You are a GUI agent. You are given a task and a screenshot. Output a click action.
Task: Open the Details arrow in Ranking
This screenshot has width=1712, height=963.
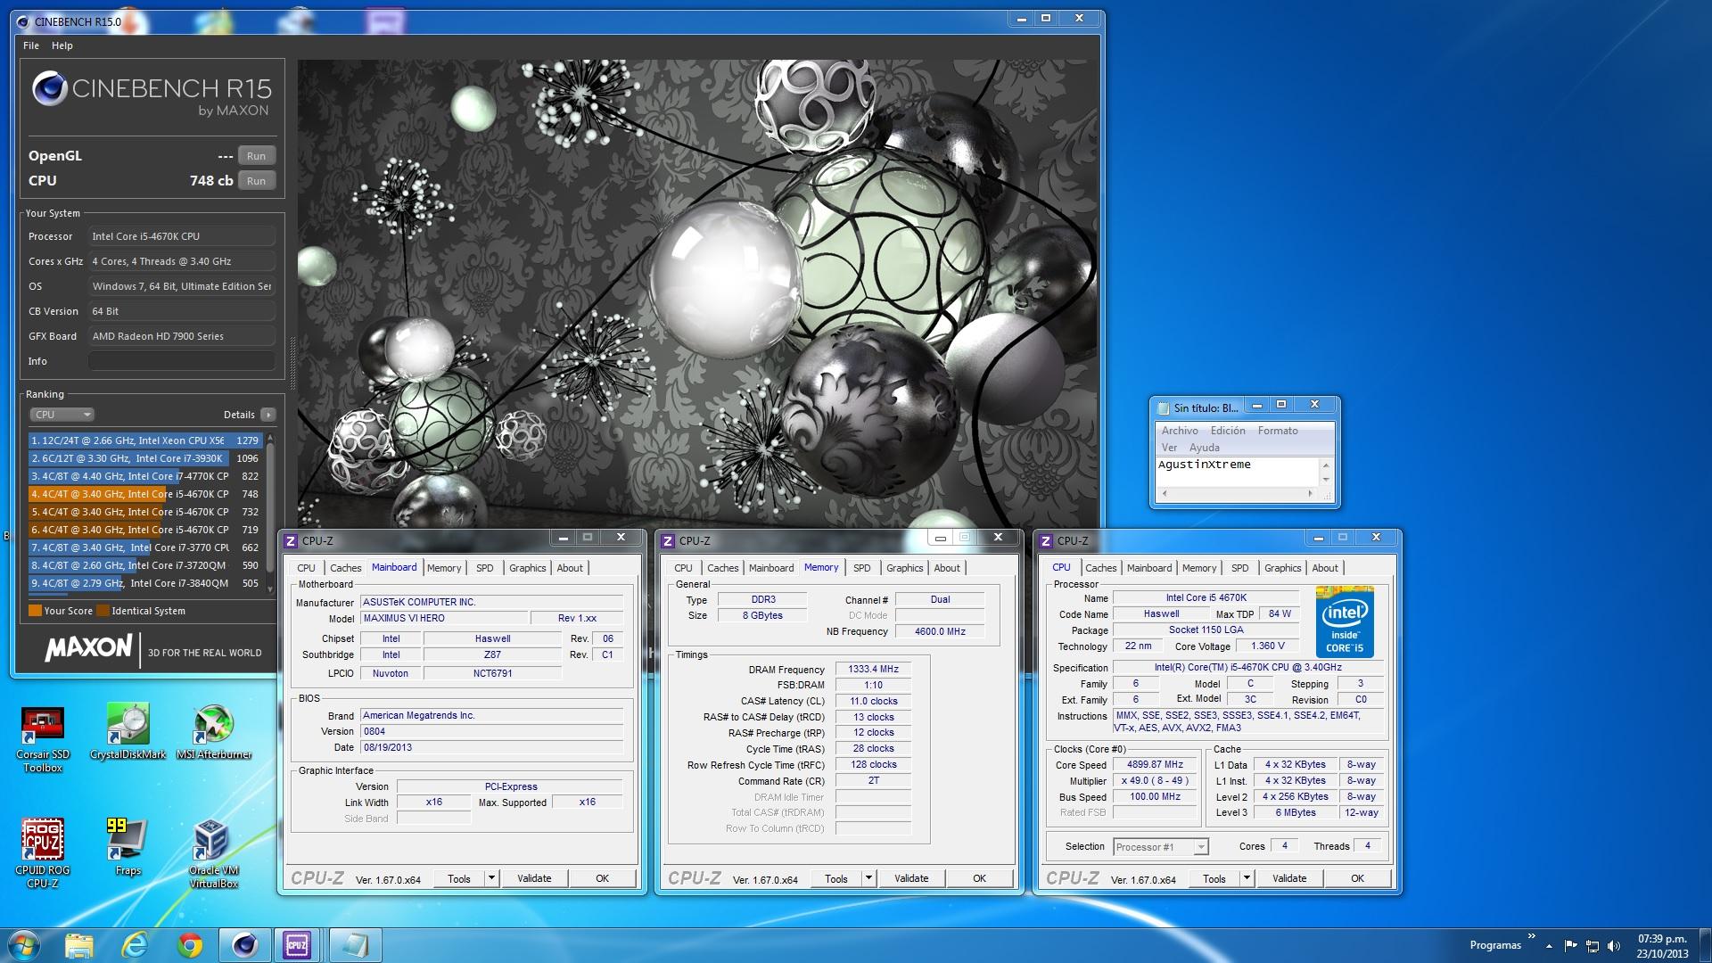tap(268, 415)
